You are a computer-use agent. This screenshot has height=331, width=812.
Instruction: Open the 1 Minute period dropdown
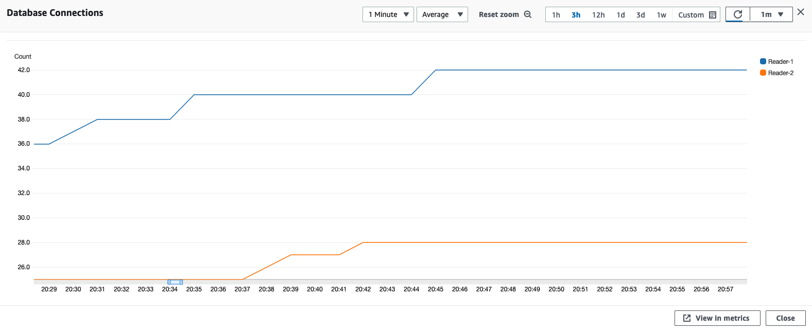click(x=388, y=14)
